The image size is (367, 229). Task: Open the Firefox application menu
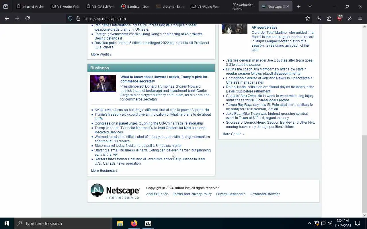360,18
